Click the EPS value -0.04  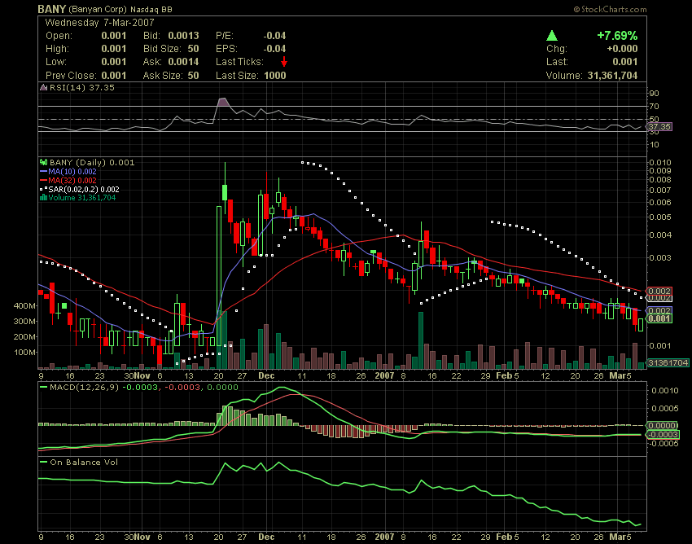[x=274, y=49]
